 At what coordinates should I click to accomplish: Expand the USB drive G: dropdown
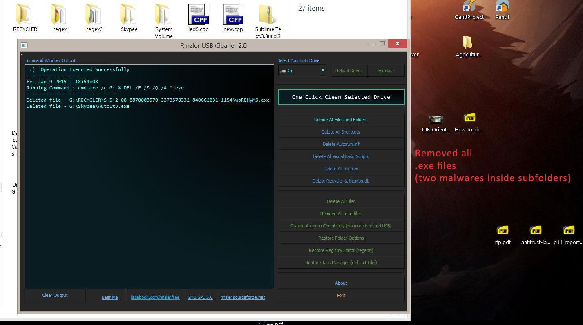coord(322,71)
